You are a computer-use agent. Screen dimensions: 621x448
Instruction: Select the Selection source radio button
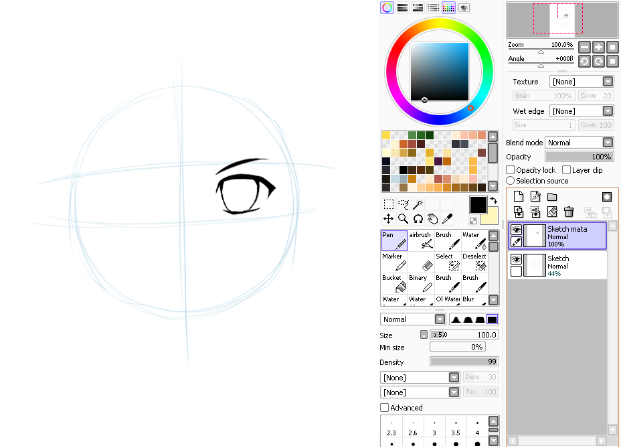point(511,181)
